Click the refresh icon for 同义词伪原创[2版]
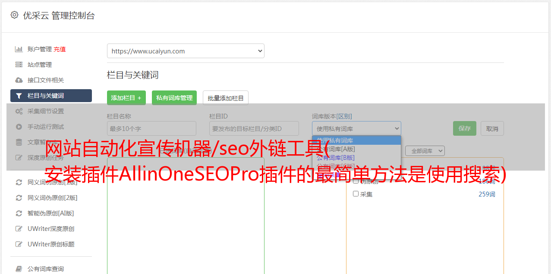This screenshot has width=551, height=274. coord(19,198)
